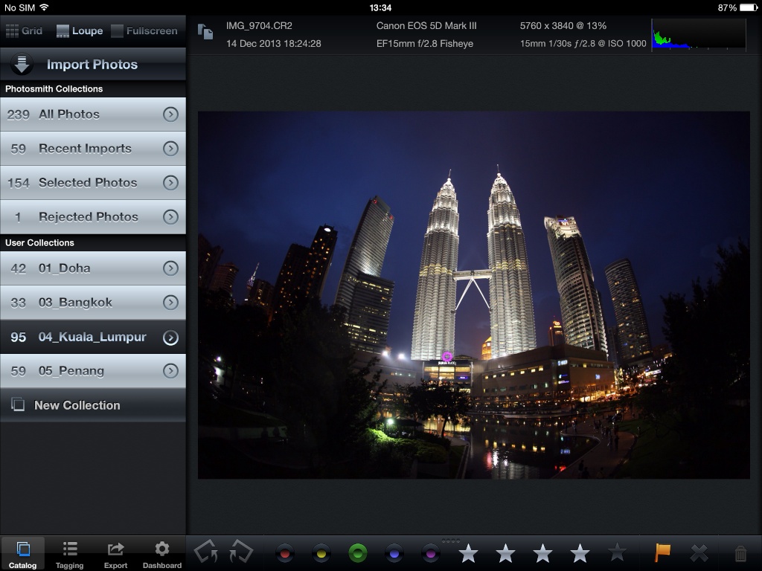This screenshot has height=571, width=762.
Task: Create a New Collection
Action: click(x=93, y=405)
